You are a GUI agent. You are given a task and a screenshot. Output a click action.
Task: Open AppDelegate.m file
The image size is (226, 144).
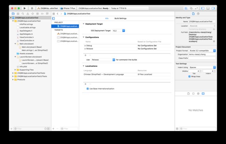pos(26,34)
